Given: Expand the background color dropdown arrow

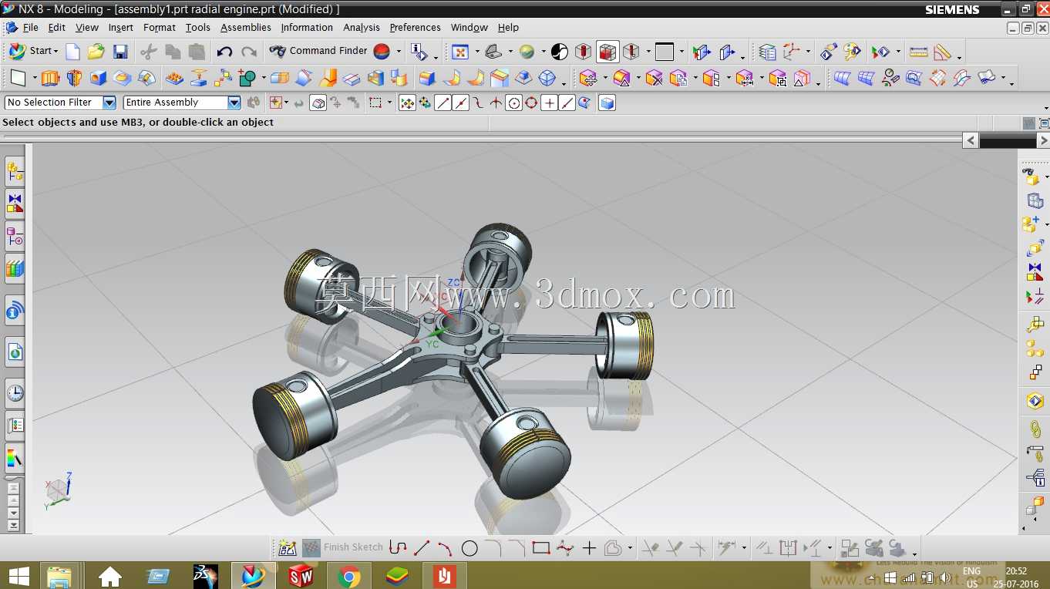Looking at the screenshot, I should (x=681, y=52).
